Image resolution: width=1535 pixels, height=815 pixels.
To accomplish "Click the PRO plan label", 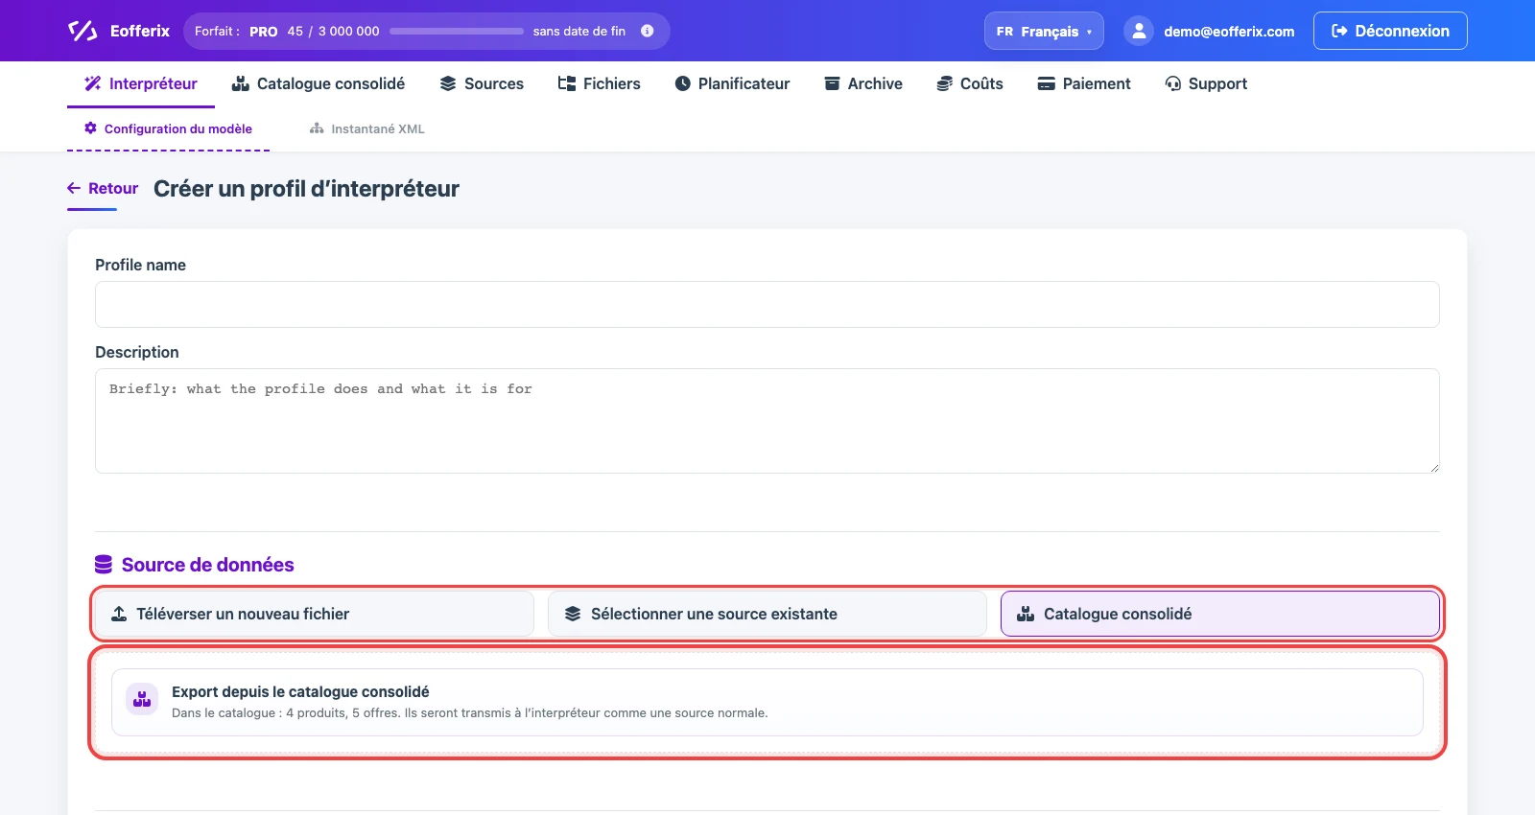I will pyautogui.click(x=264, y=32).
